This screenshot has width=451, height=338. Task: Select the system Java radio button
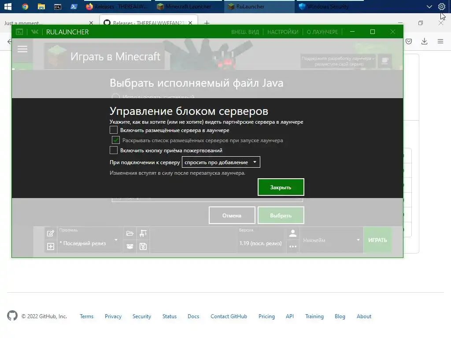116,96
